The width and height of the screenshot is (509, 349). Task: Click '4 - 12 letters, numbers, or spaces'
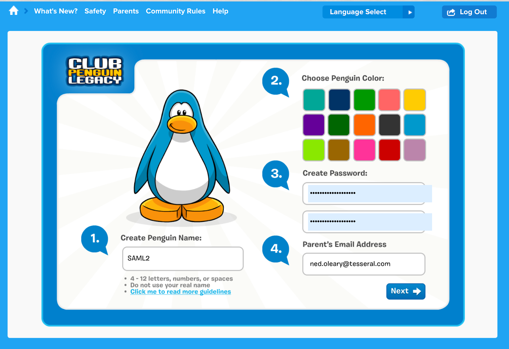pos(182,279)
